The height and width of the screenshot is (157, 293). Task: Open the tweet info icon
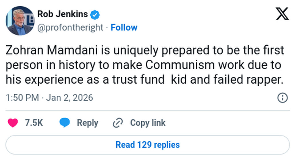(x=282, y=98)
